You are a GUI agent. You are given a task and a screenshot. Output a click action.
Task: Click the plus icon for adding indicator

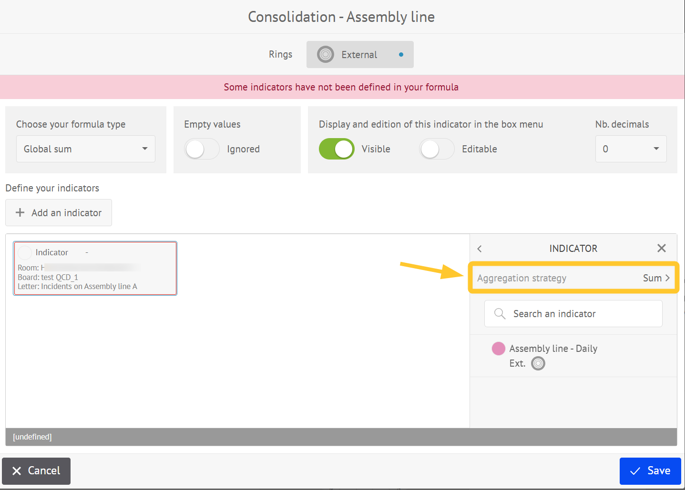tap(20, 212)
